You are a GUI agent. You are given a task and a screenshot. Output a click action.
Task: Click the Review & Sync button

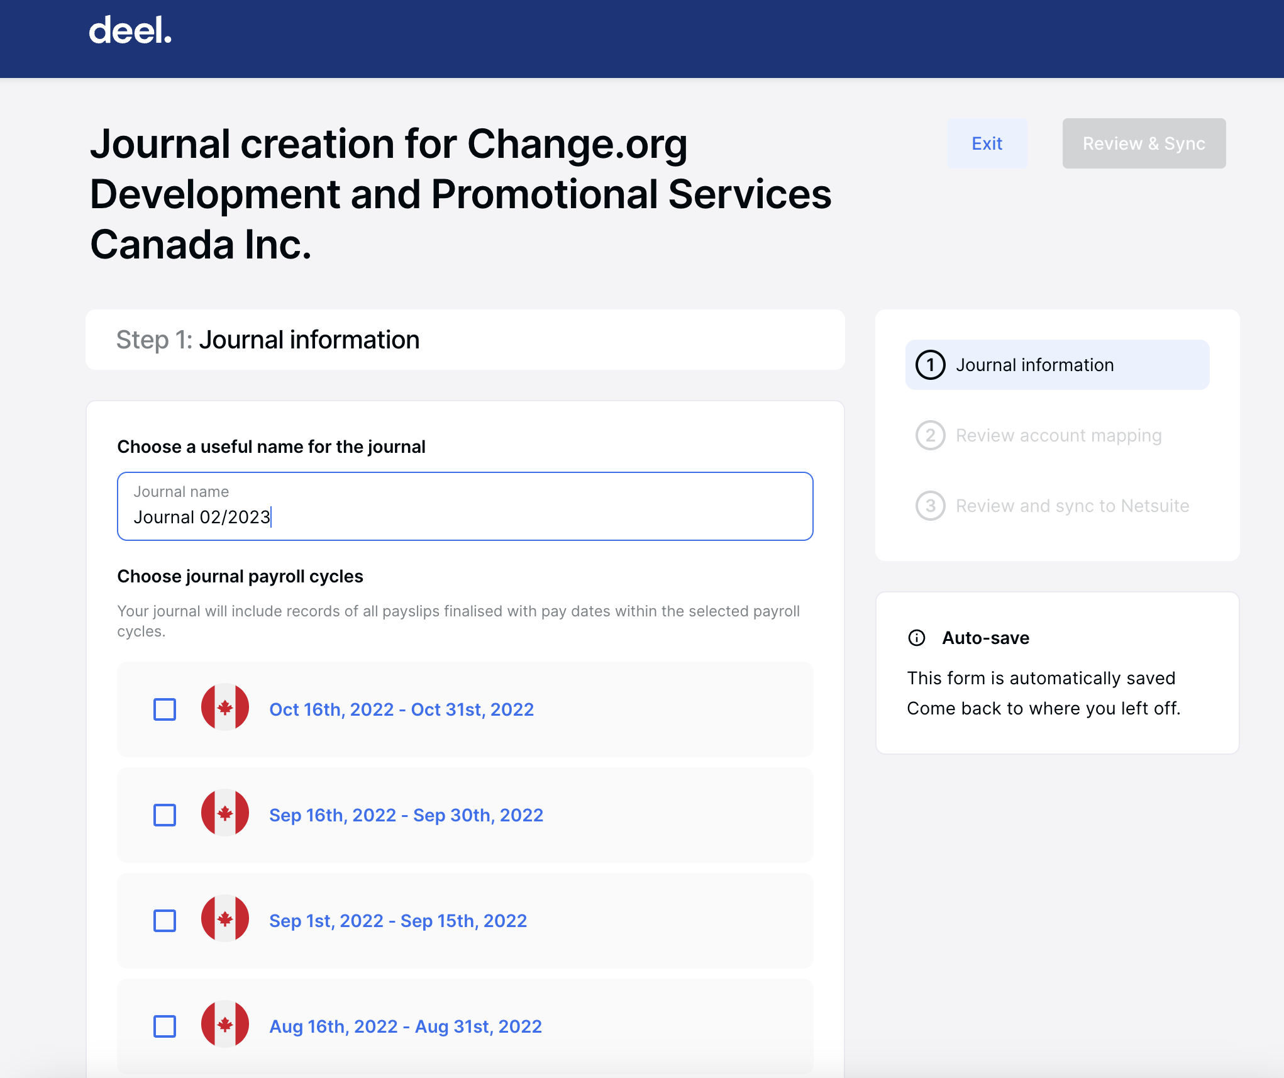[1144, 142]
